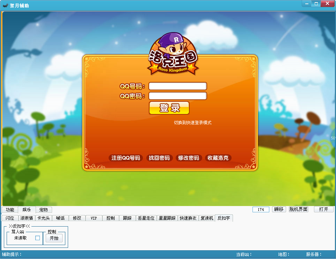The width and height of the screenshot is (336, 259).
Task: Click 地图 status bar entry
Action: point(284,254)
